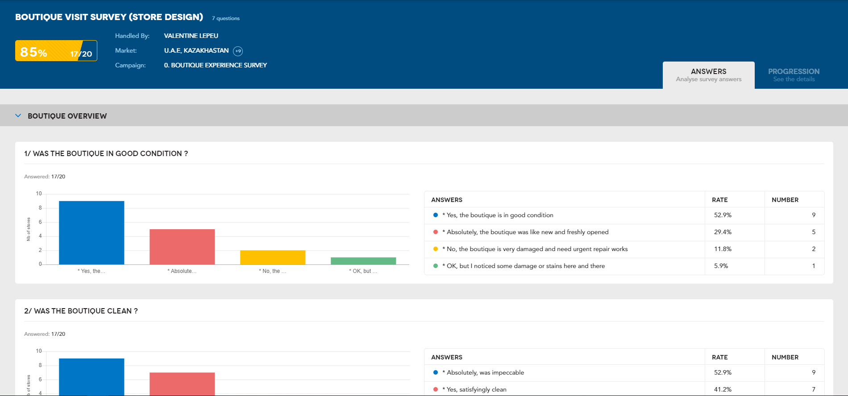Click the 11.8% rate cell
The width and height of the screenshot is (848, 396).
click(723, 249)
